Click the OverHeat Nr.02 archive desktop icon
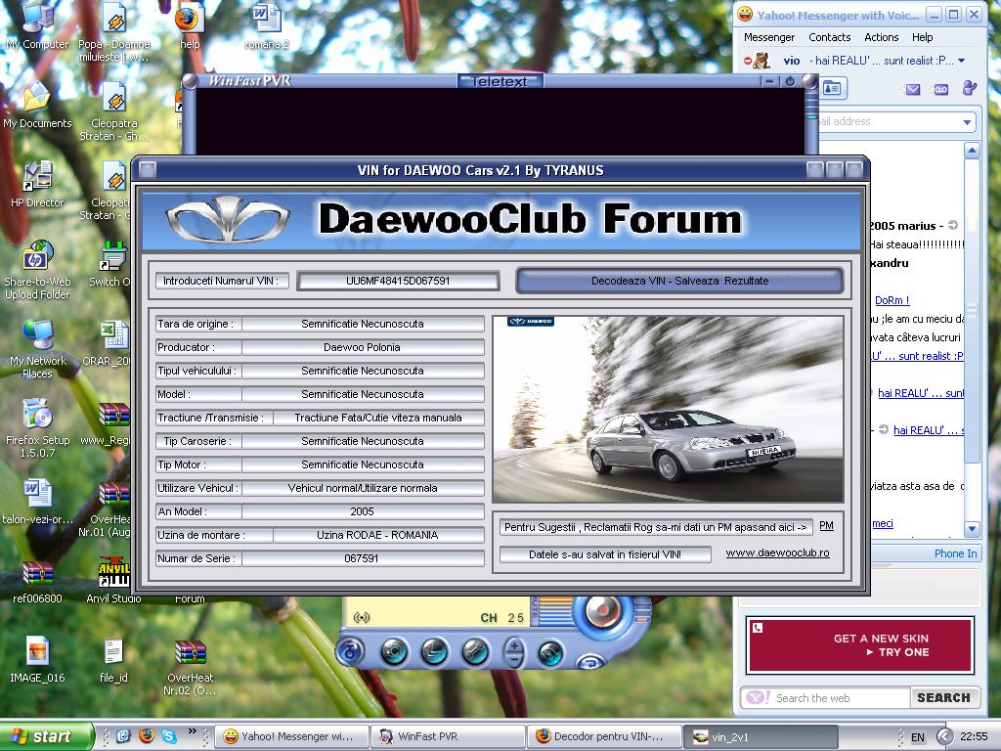This screenshot has height=751, width=1001. point(190,667)
